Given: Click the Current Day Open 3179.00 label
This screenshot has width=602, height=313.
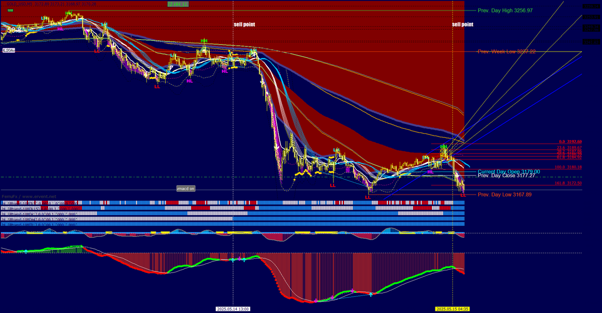Looking at the screenshot, I should point(509,172).
